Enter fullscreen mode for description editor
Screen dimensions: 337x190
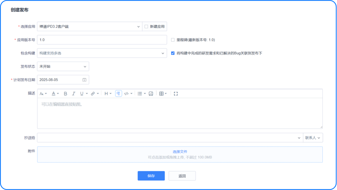(x=176, y=94)
